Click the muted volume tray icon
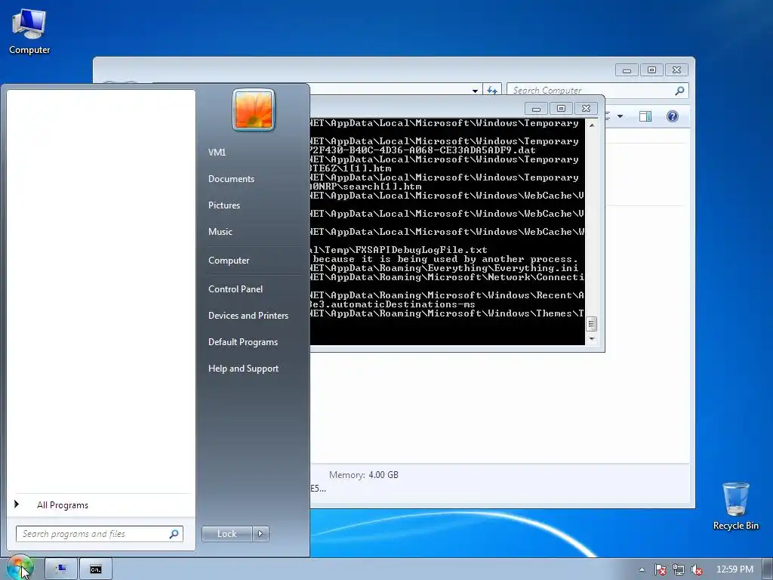 pyautogui.click(x=697, y=569)
